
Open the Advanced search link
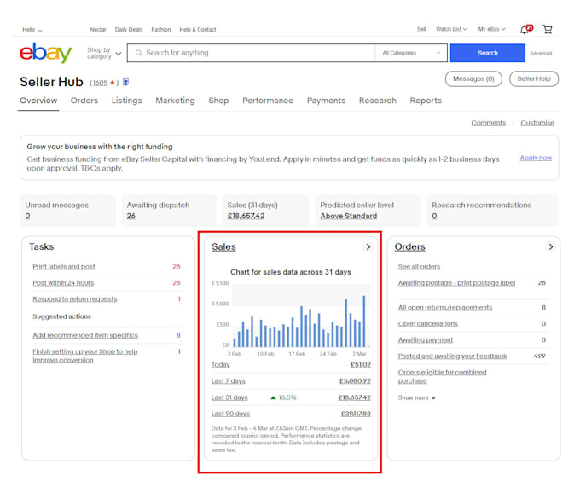[541, 53]
